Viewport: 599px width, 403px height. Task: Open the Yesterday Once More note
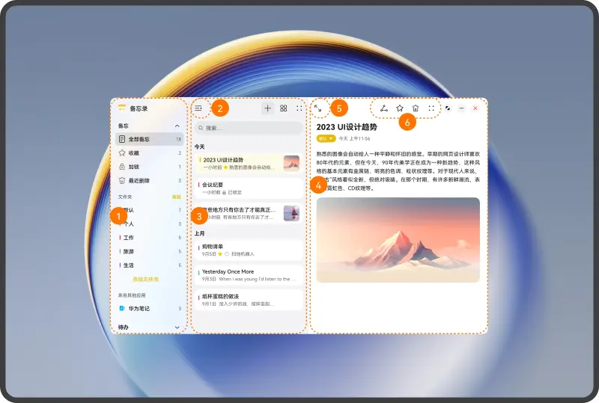coord(249,275)
